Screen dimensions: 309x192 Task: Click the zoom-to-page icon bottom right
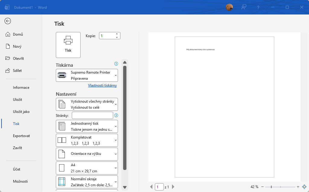(304, 187)
